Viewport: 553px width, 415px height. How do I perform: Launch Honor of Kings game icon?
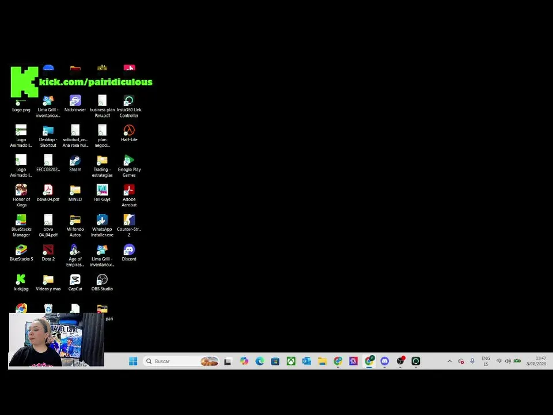pyautogui.click(x=21, y=196)
